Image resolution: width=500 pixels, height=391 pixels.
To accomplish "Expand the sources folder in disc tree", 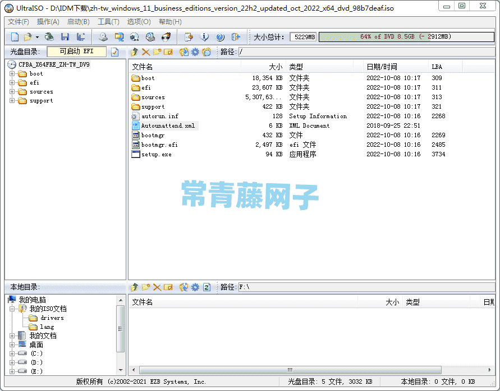I will [12, 92].
